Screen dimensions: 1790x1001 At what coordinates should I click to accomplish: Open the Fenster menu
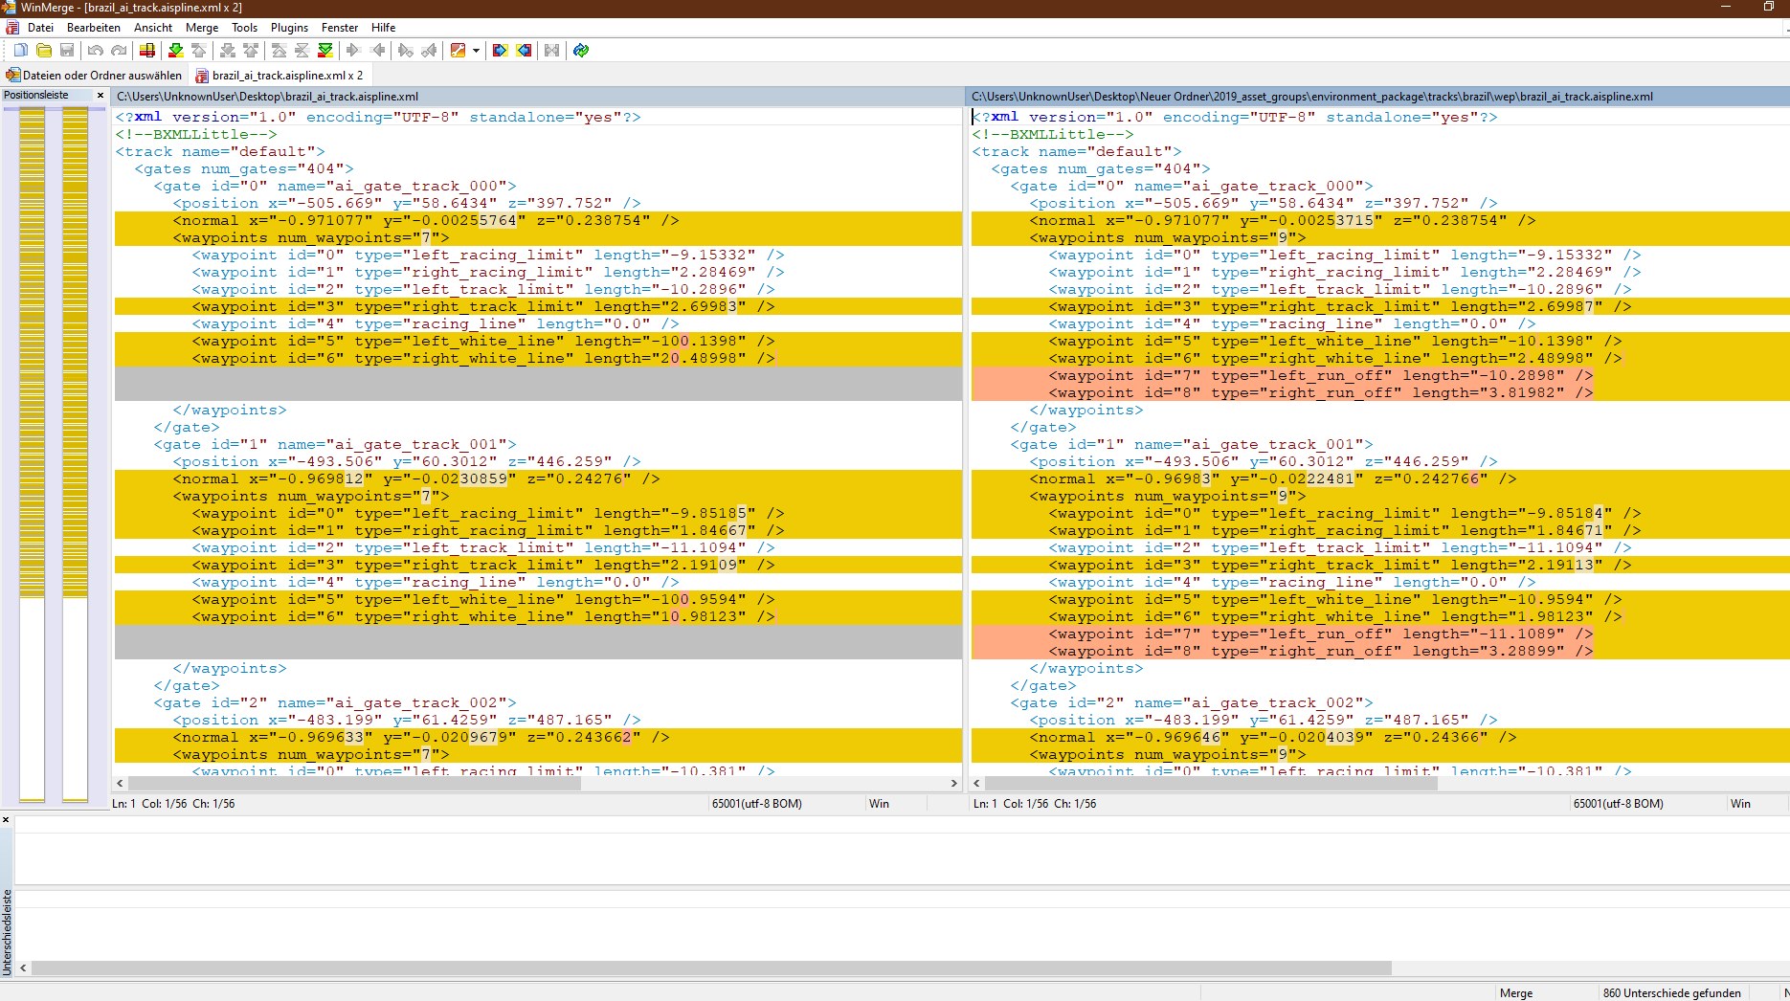[x=340, y=28]
